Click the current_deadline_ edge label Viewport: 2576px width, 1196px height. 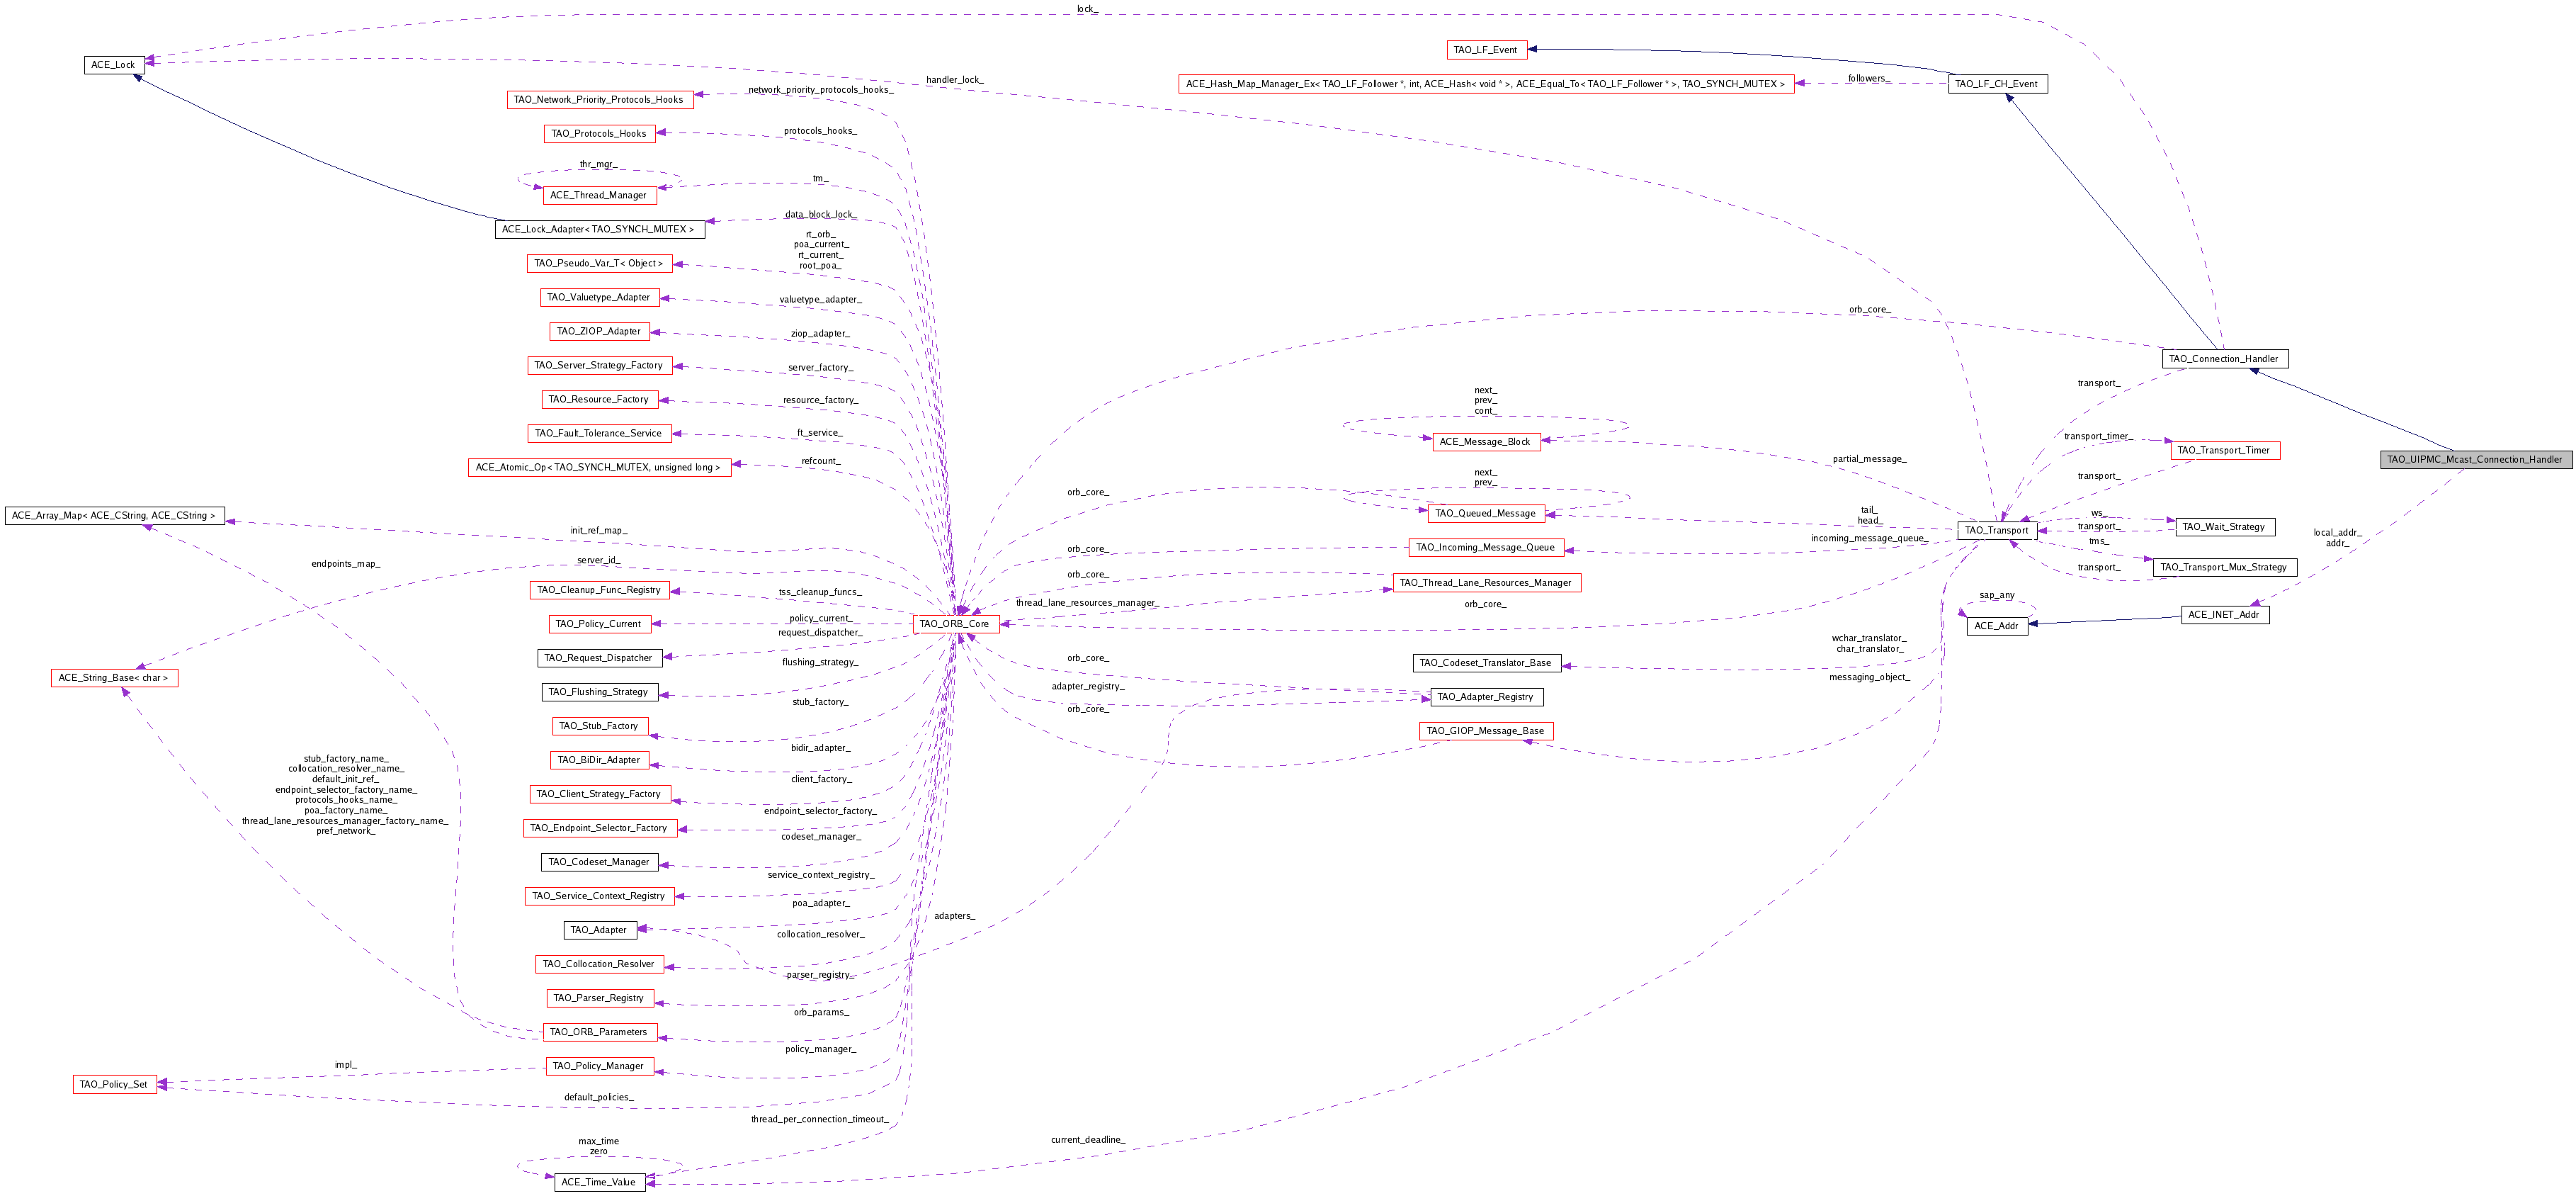pos(1087,1140)
